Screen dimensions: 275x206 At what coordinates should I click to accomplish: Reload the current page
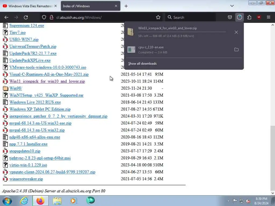click(x=26, y=17)
